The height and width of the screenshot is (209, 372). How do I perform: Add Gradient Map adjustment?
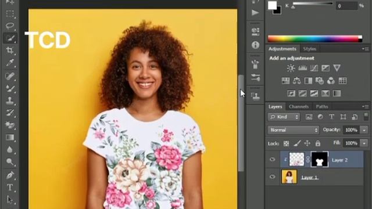click(337, 93)
